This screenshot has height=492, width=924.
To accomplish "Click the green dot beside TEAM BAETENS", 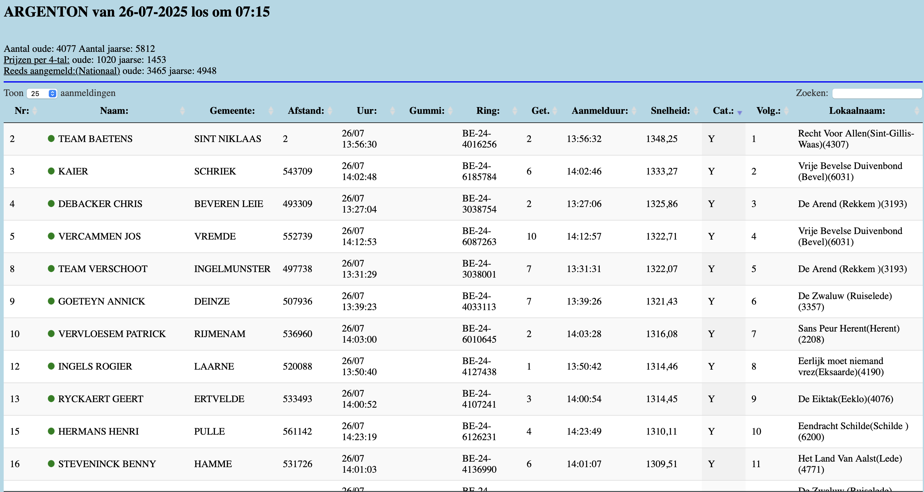I will 51,139.
